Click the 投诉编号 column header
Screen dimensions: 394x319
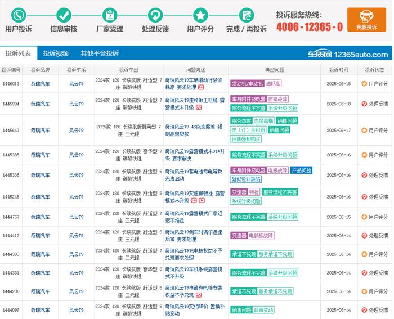(11, 70)
